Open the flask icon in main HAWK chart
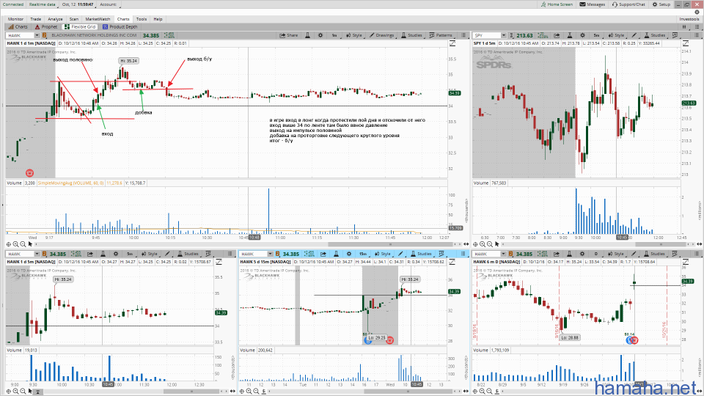Image resolution: width=704 pixels, height=396 pixels. coord(307,35)
